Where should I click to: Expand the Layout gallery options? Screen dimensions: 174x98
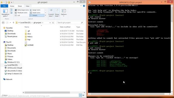coord(45,15)
